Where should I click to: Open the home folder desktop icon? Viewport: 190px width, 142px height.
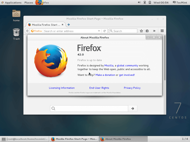coord(16,16)
